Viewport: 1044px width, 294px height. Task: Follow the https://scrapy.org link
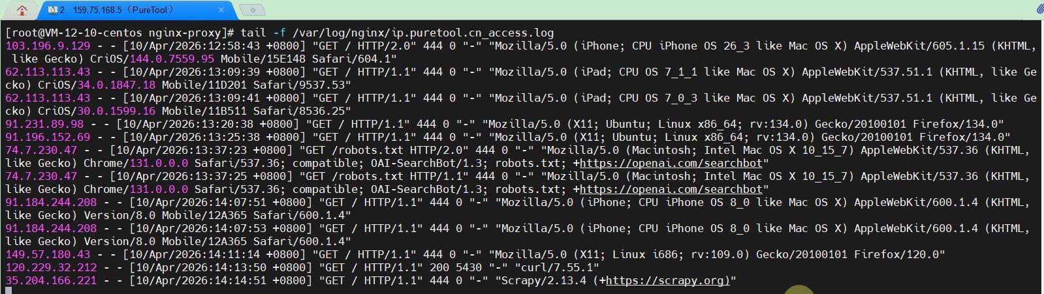[x=668, y=280]
